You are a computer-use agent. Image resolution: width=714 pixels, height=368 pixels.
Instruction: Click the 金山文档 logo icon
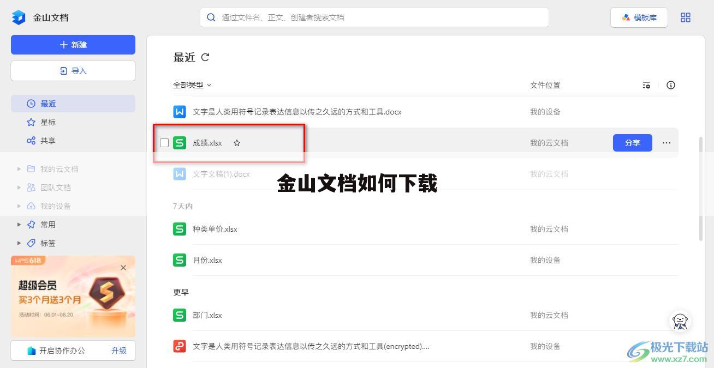click(19, 17)
